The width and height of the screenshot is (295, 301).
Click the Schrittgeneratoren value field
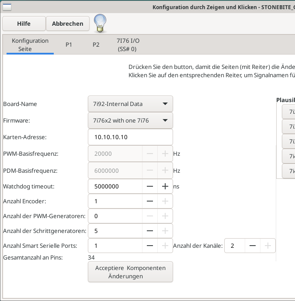point(115,231)
